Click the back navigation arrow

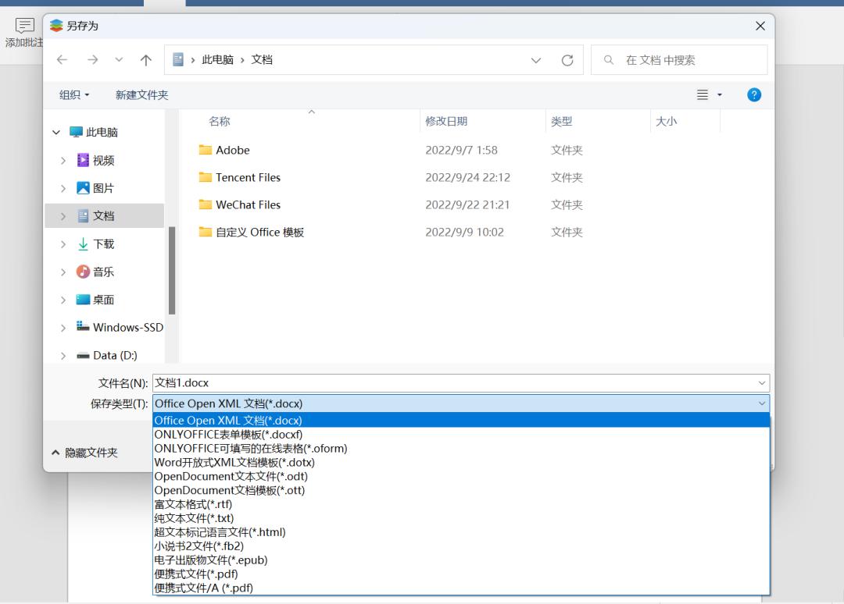[x=63, y=59]
